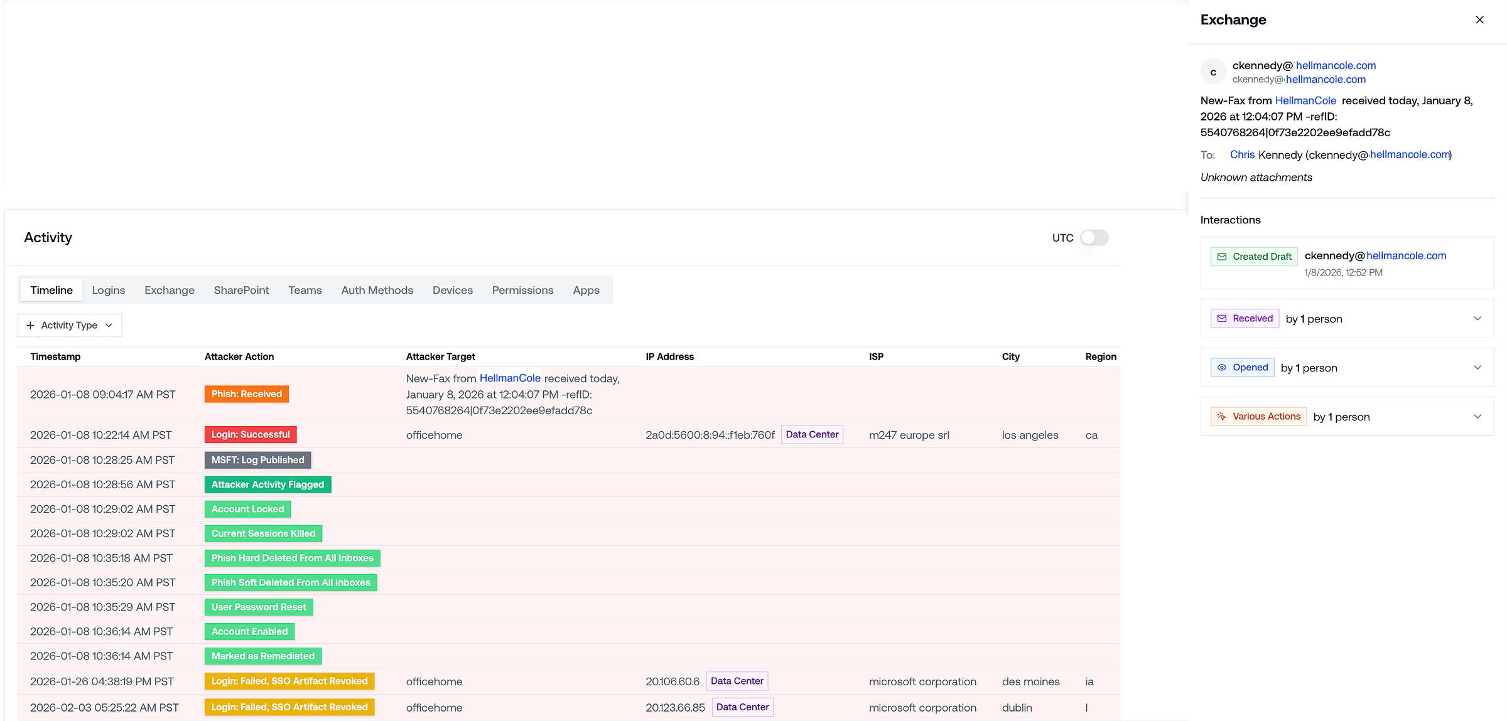The height and width of the screenshot is (721, 1507).
Task: Click the envelope icon in Created Draft badge
Action: [1222, 257]
